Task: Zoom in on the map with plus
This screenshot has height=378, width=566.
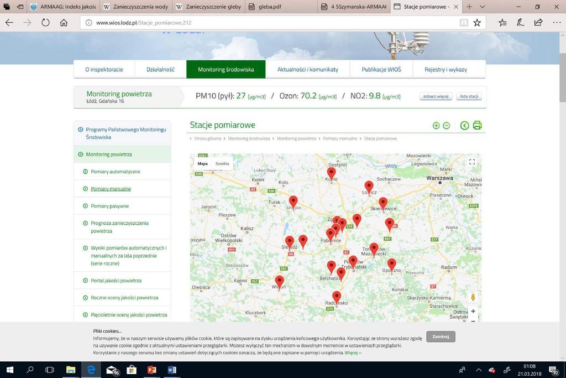Action: pos(473,311)
